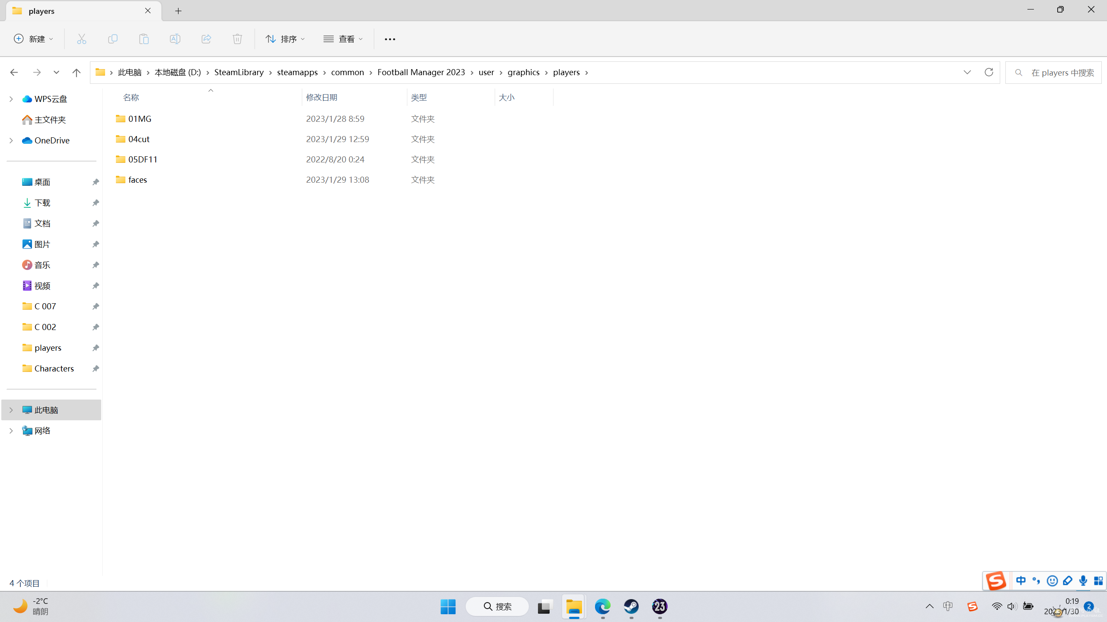
Task: Expand the 网络 tree node
Action: [x=11, y=431]
